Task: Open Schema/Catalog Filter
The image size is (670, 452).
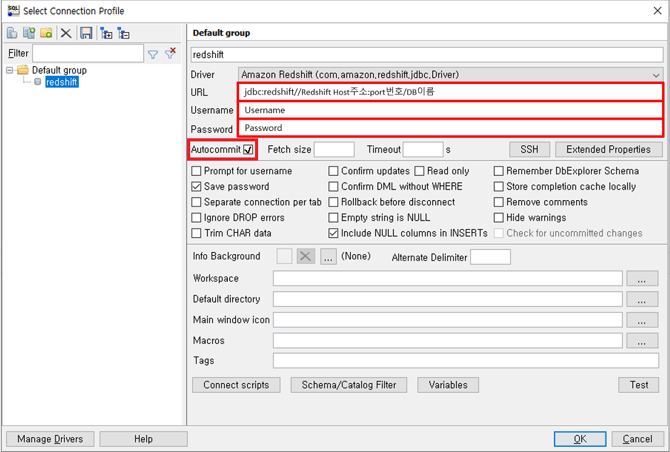Action: (x=349, y=385)
